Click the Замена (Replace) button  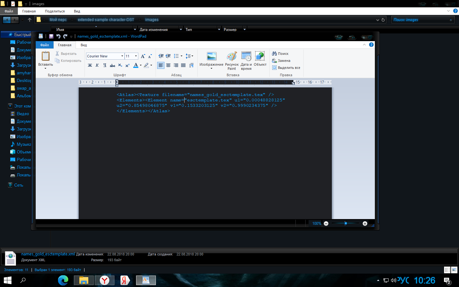281,61
